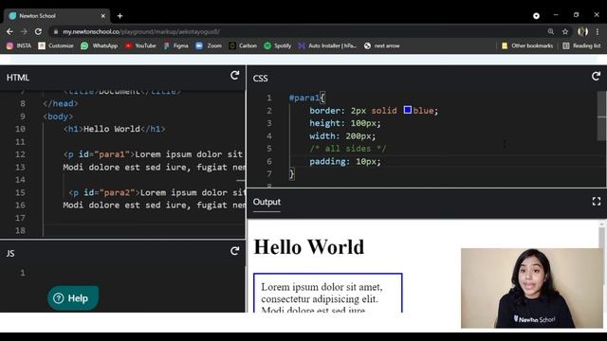
Task: Click the browser forward arrow
Action: [x=24, y=31]
